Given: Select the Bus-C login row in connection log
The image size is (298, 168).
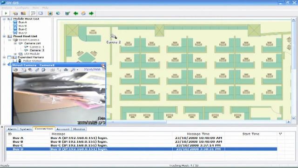Looking at the screenshot, I should [142, 145].
